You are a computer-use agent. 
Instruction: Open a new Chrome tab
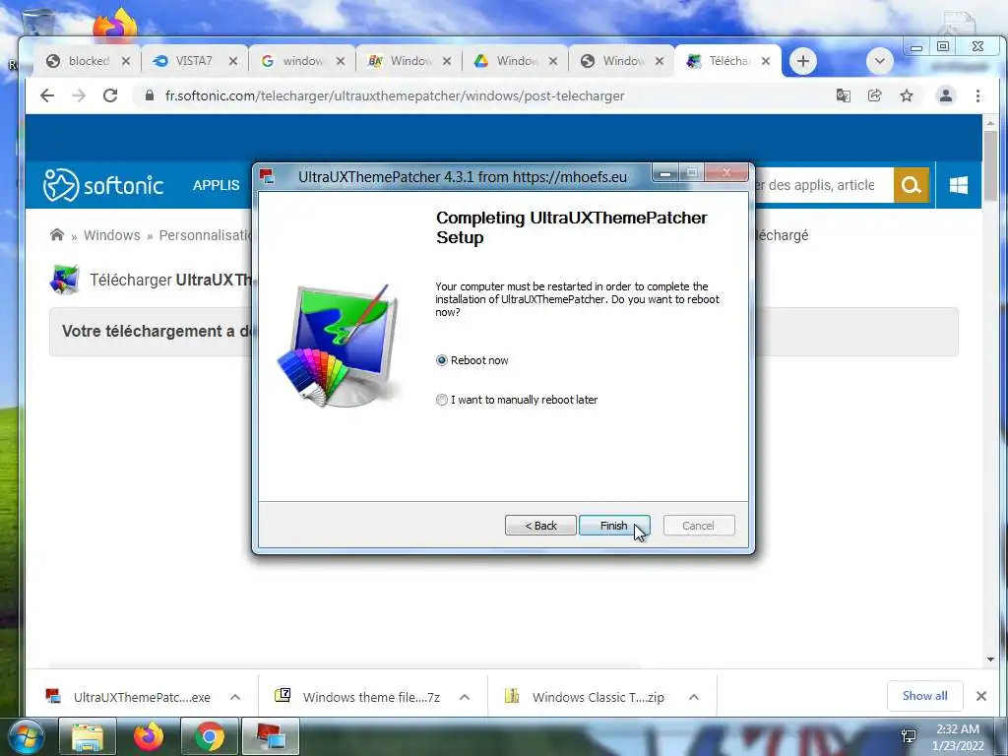pyautogui.click(x=803, y=61)
